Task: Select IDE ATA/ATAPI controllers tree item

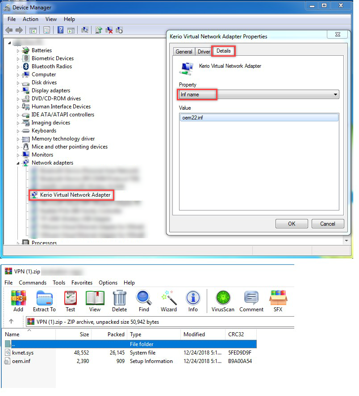Action: (63, 115)
